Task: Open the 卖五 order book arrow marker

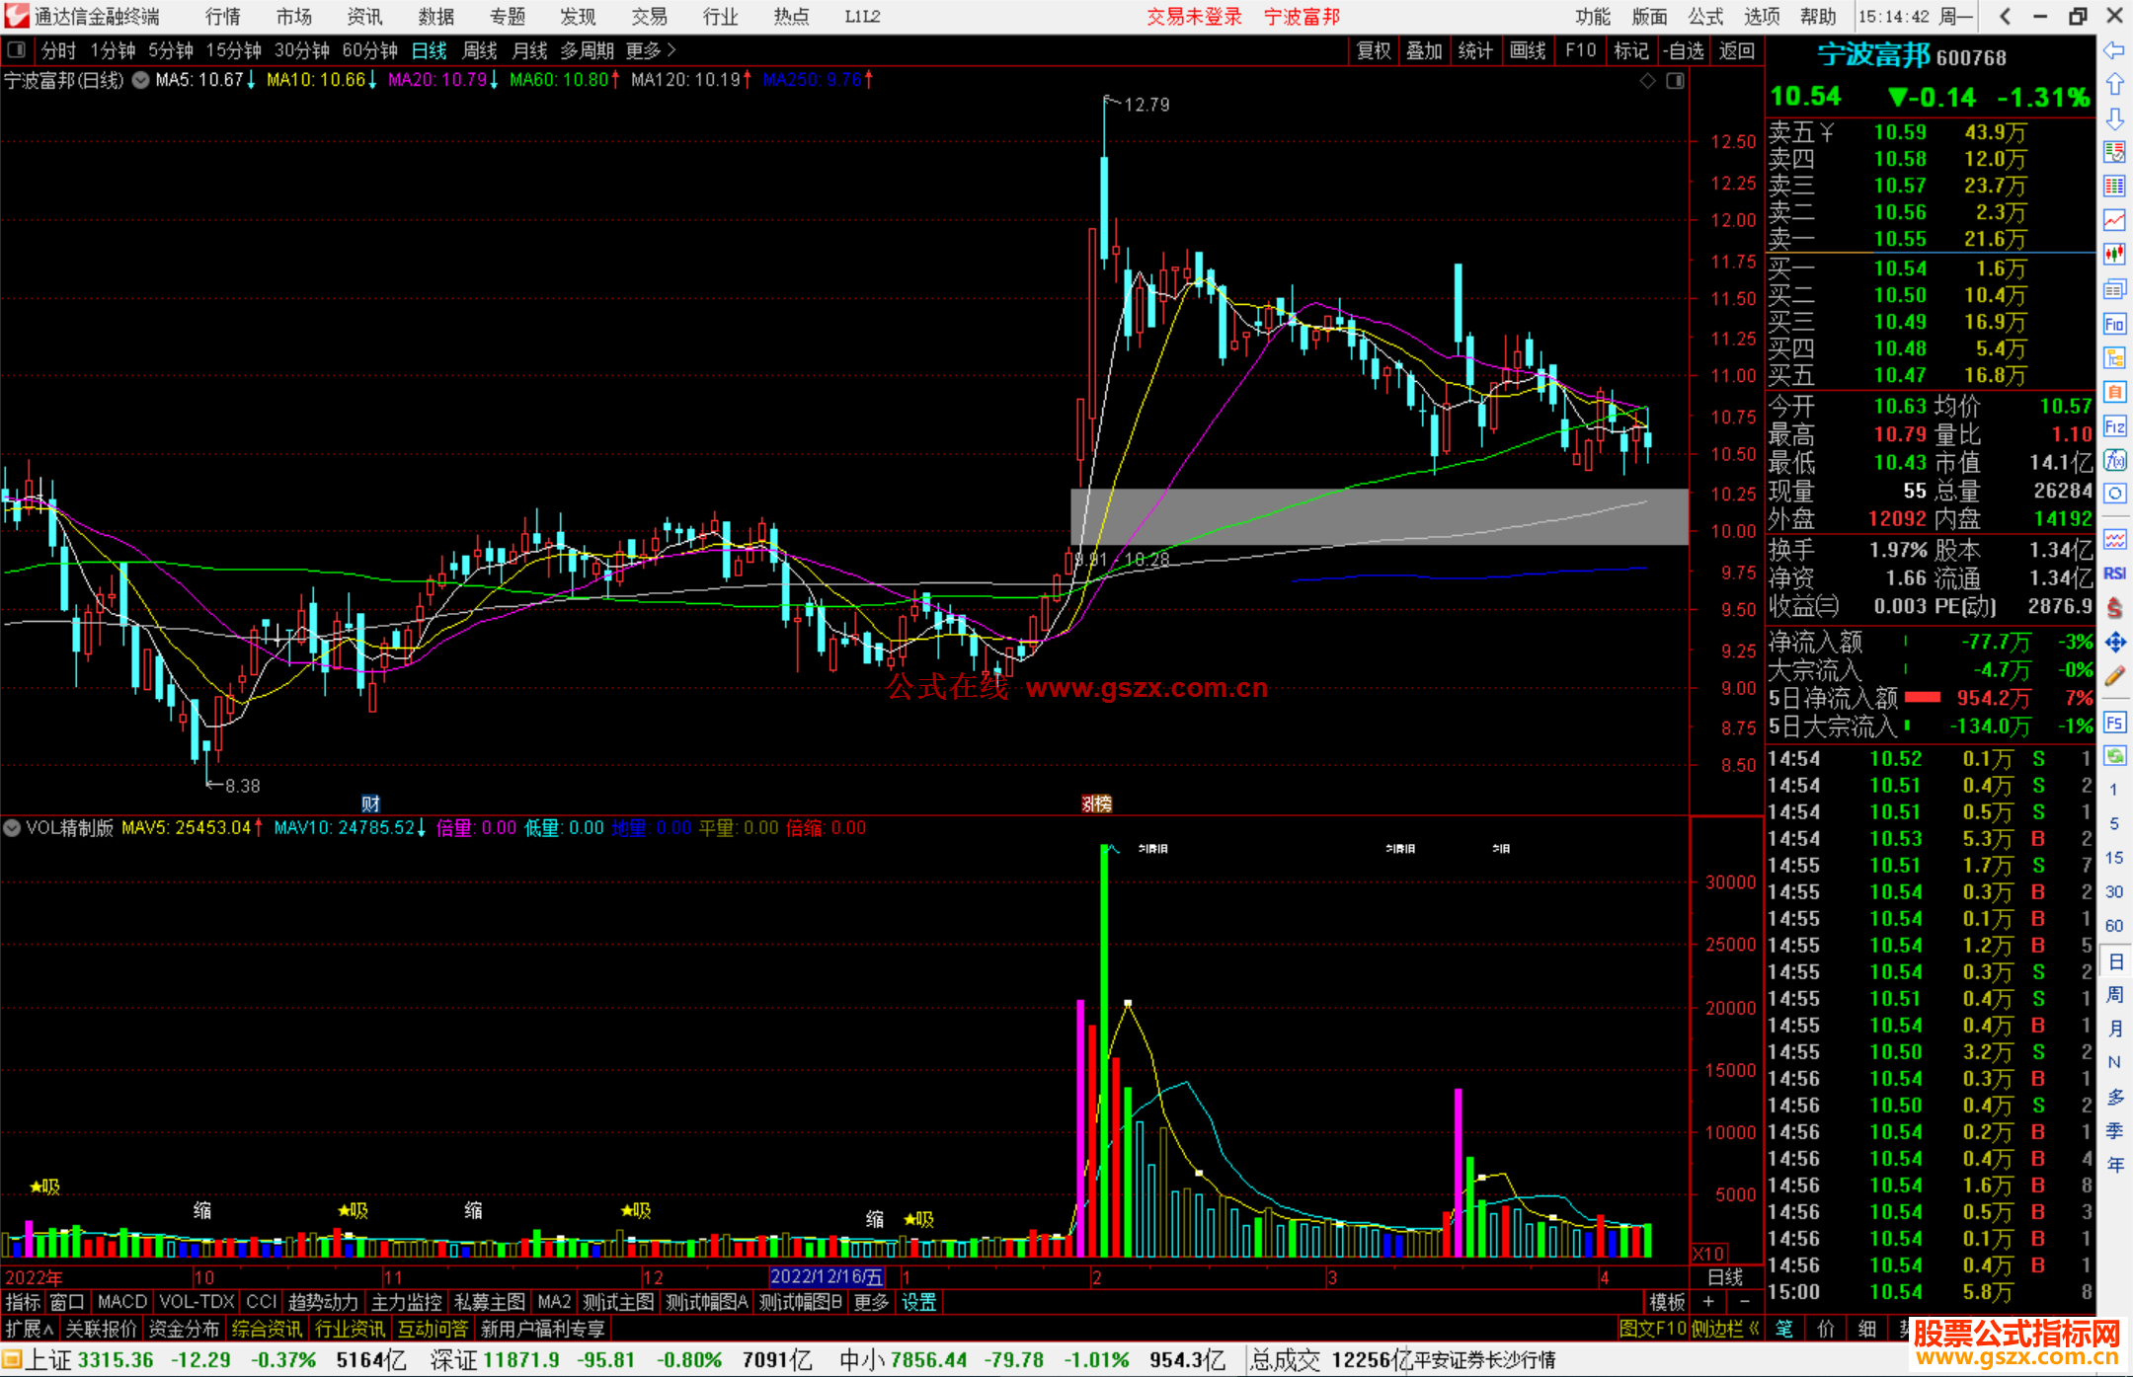Action: [1827, 132]
